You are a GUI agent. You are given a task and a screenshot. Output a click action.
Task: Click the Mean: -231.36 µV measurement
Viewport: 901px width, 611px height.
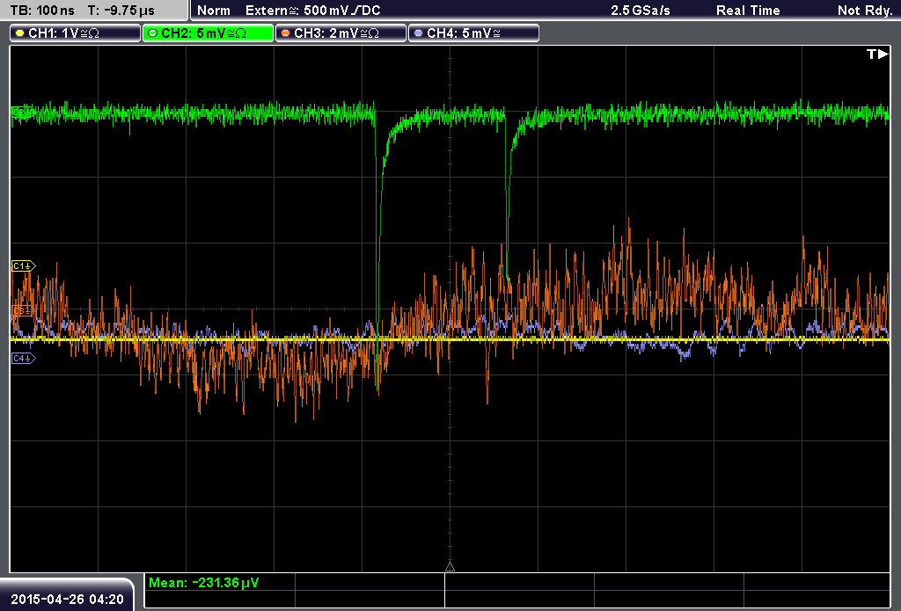(204, 583)
